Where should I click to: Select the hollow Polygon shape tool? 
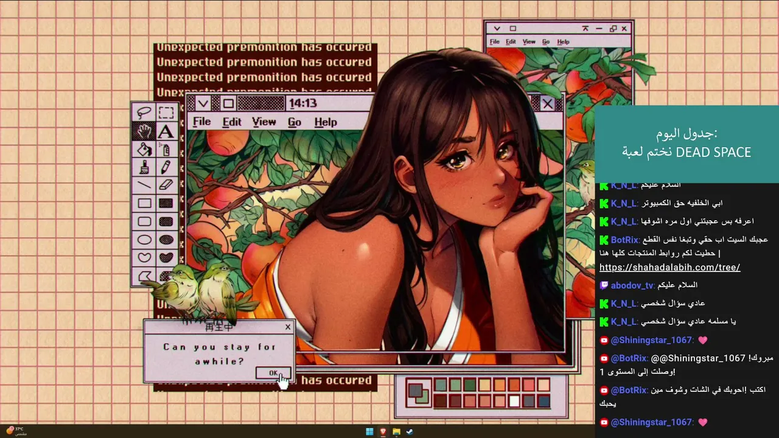pyautogui.click(x=144, y=276)
